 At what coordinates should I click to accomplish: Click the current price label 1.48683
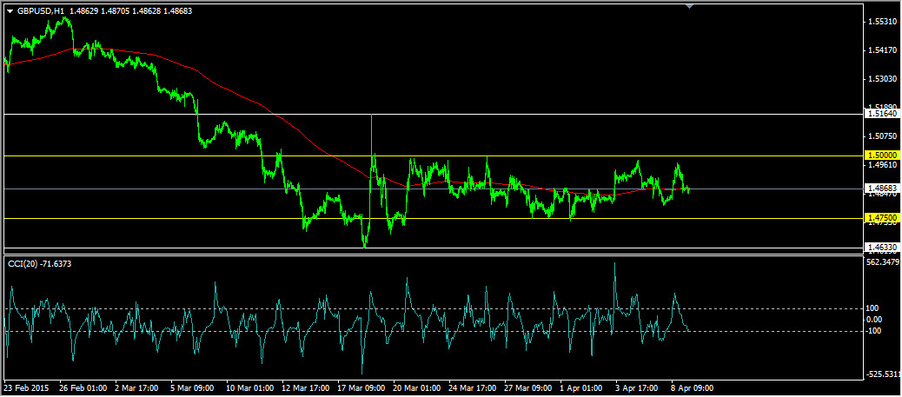click(882, 189)
